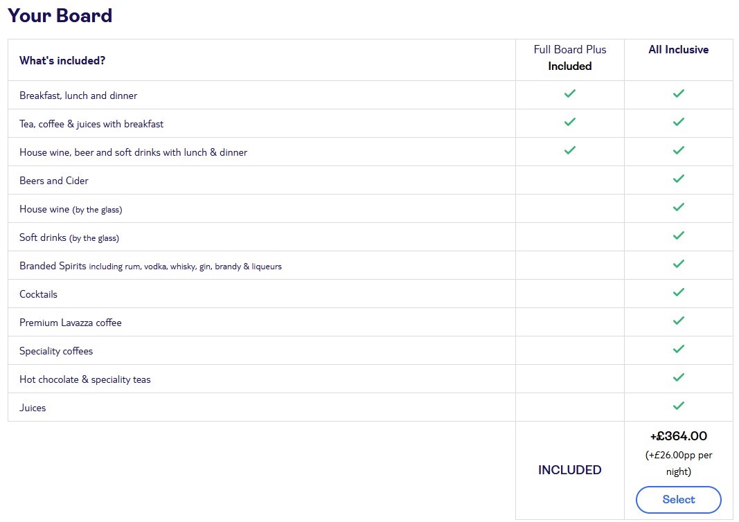739x522 pixels.
Task: Click All Inclusive checkmark for Branded Spirits
Action: point(679,264)
